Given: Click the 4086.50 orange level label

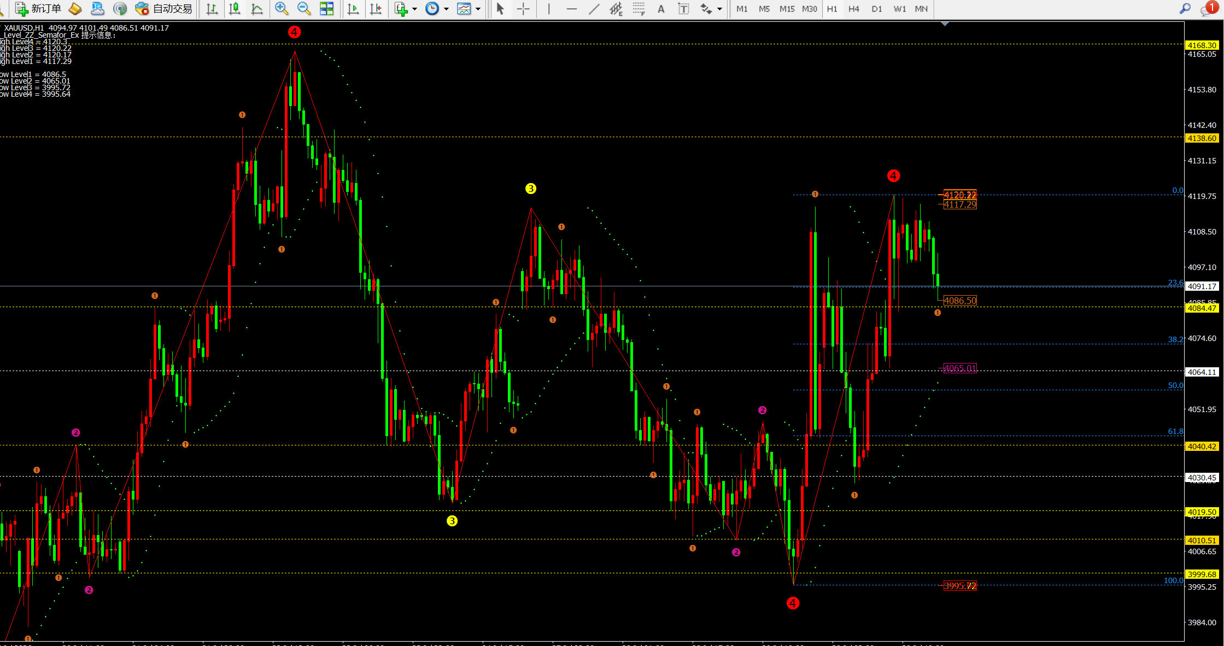Looking at the screenshot, I should pyautogui.click(x=960, y=301).
